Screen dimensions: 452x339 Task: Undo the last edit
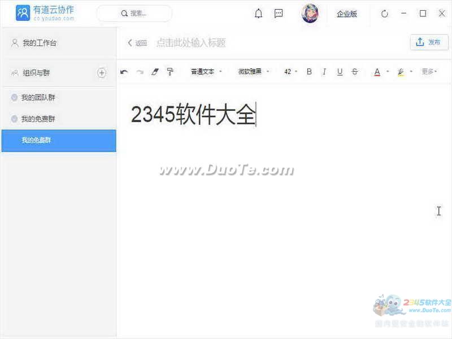124,72
